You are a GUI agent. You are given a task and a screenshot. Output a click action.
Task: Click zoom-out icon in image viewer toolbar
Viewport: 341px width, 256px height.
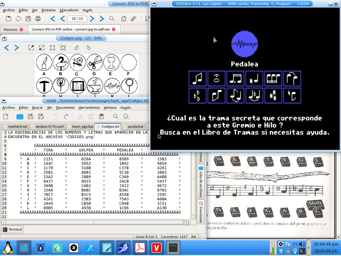click(42, 48)
